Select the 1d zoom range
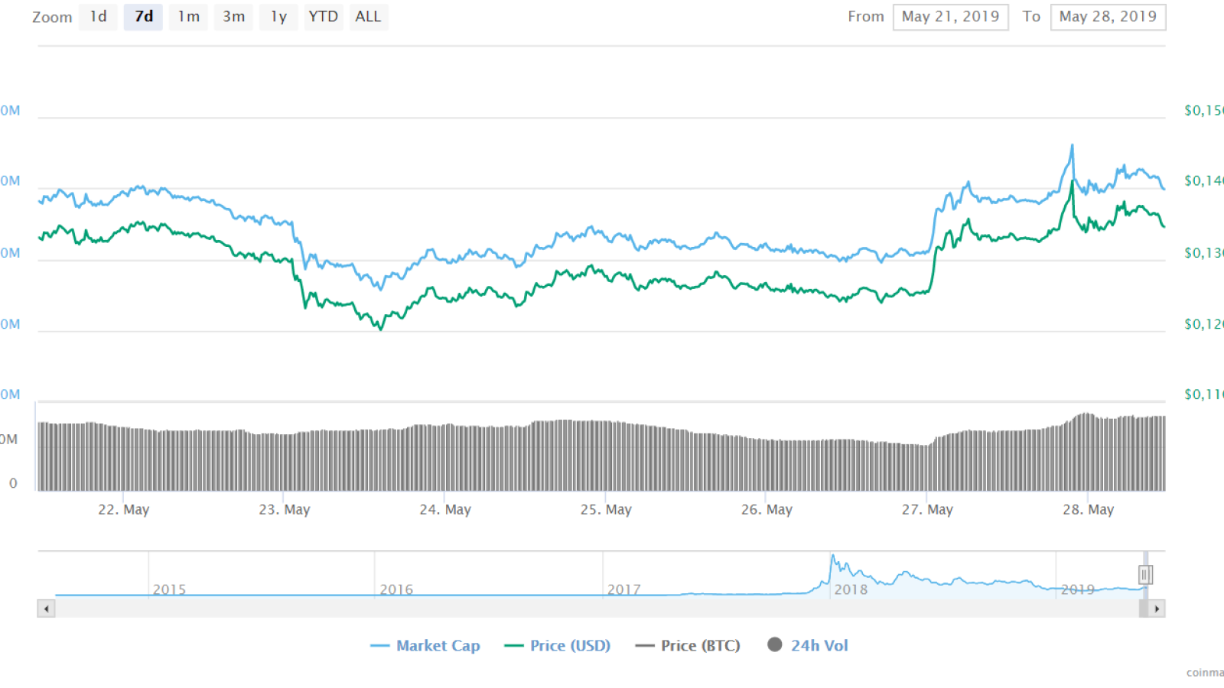Screen dimensions: 1224x688 click(x=99, y=17)
